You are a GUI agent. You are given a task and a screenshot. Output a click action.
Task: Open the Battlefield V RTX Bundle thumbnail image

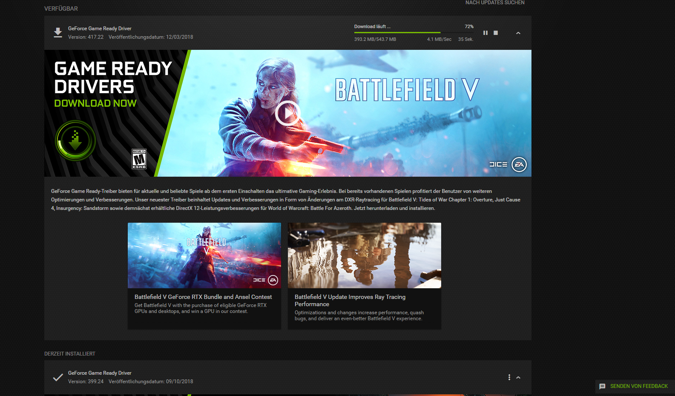[x=204, y=255]
